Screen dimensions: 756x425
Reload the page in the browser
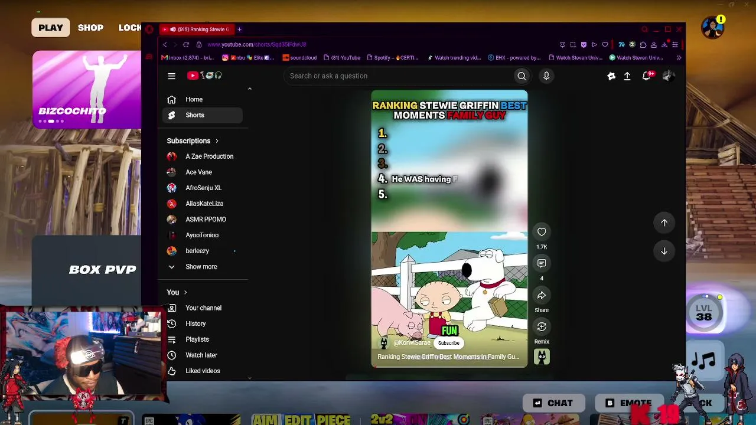coord(186,44)
